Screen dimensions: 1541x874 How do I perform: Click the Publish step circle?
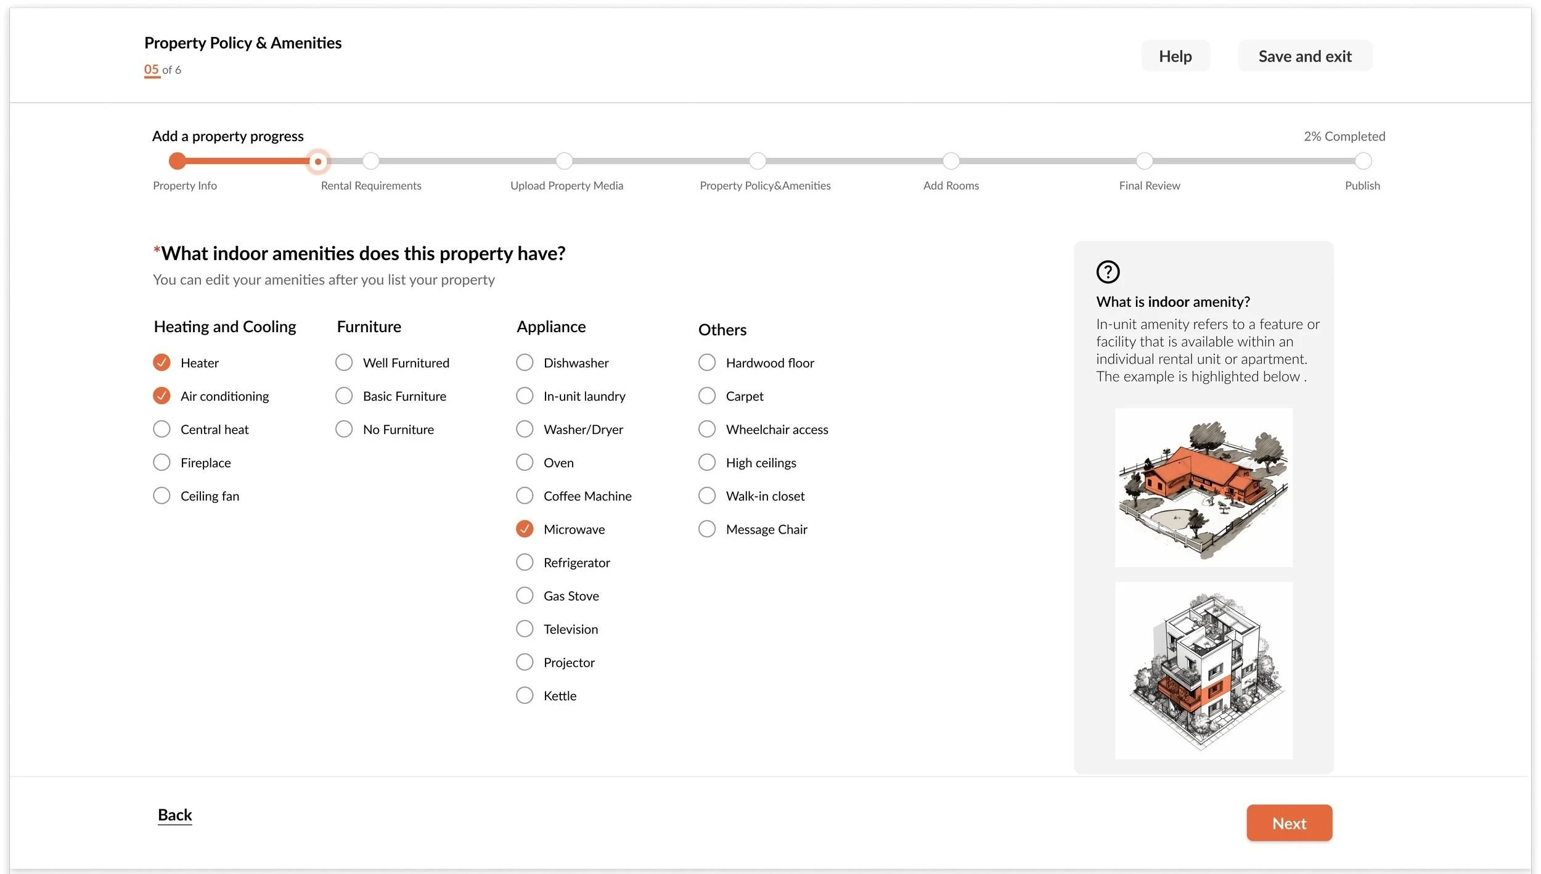1363,161
